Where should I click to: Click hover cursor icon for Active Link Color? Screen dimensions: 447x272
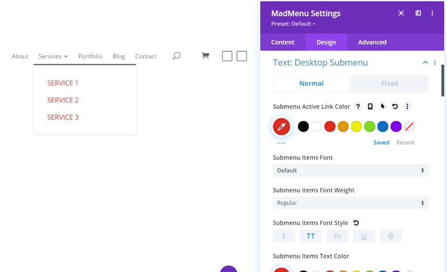tap(383, 106)
